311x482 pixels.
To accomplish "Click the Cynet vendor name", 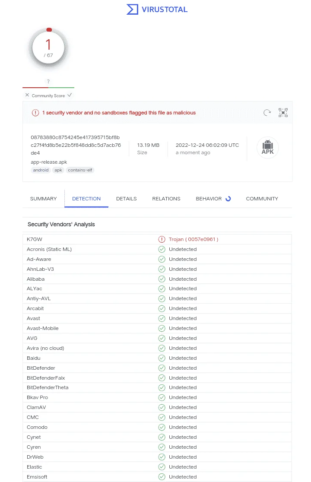I will pyautogui.click(x=34, y=437).
